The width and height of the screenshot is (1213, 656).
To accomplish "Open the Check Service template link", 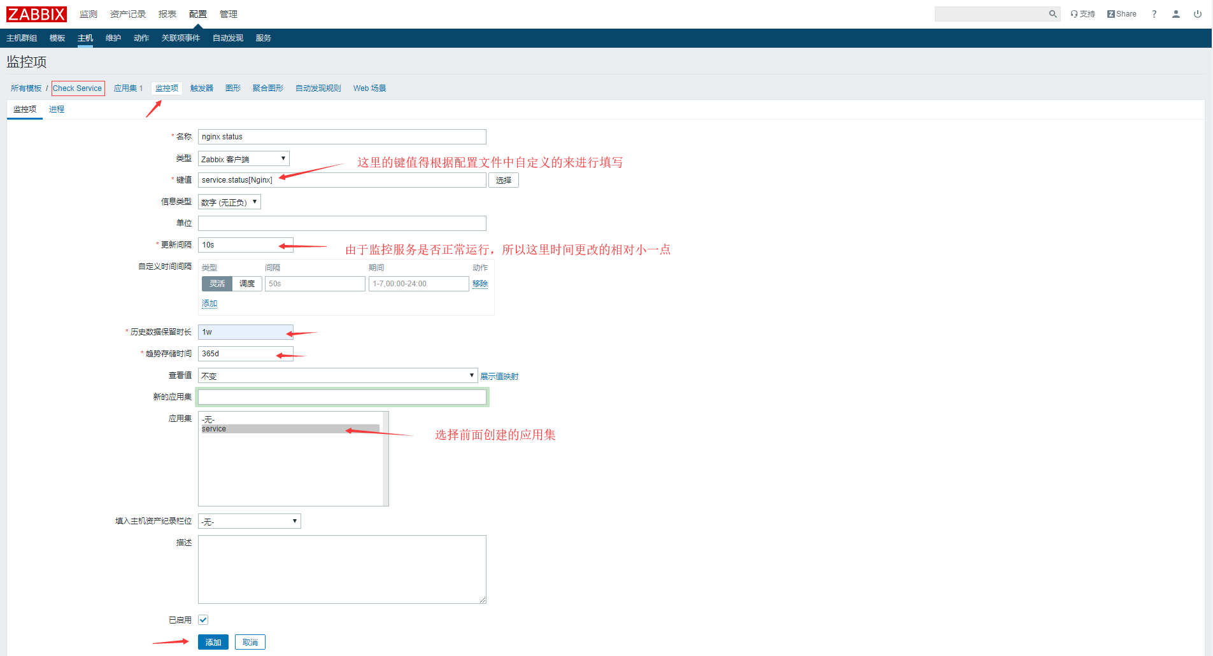I will click(x=78, y=88).
